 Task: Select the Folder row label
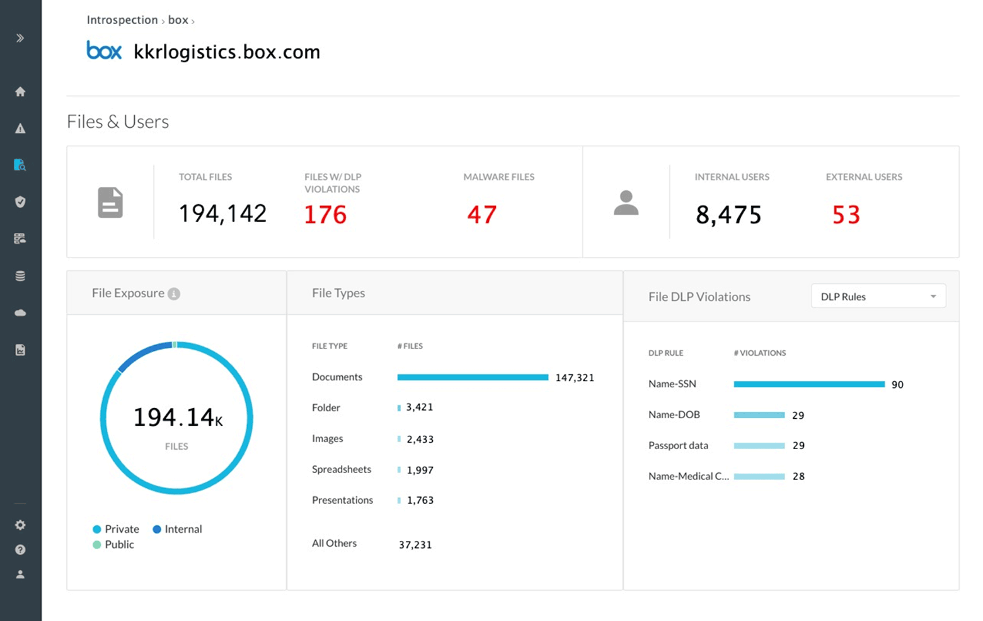point(326,407)
